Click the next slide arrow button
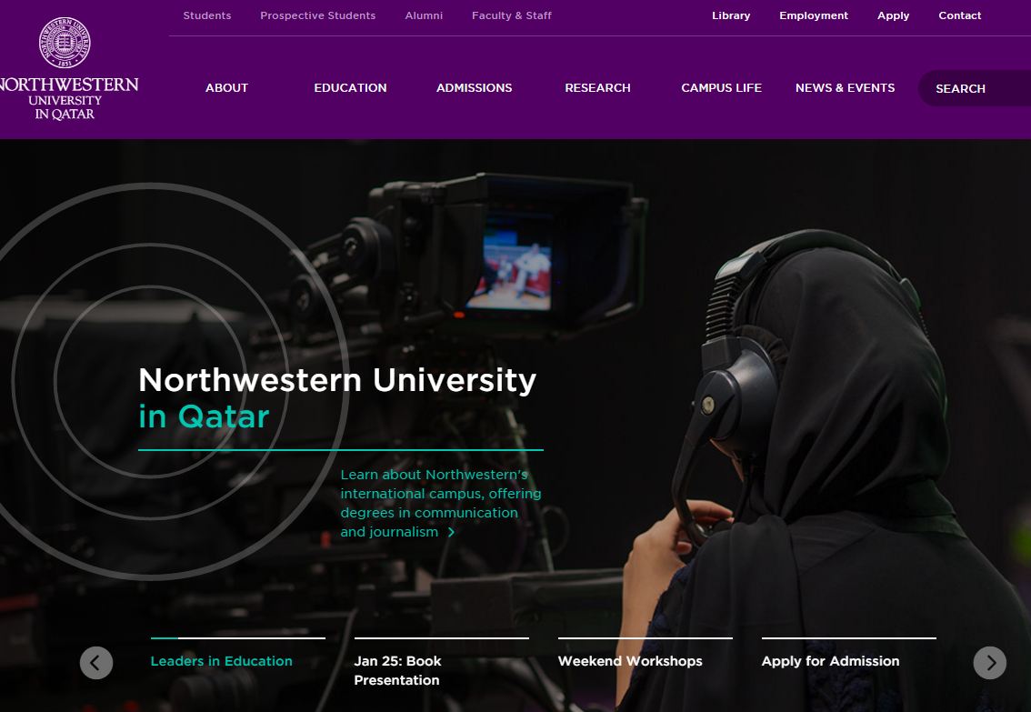The width and height of the screenshot is (1031, 712). [x=989, y=663]
